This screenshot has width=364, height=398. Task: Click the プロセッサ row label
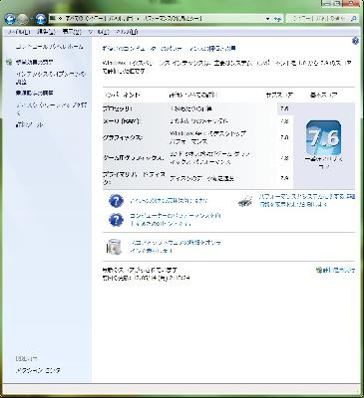click(x=118, y=108)
